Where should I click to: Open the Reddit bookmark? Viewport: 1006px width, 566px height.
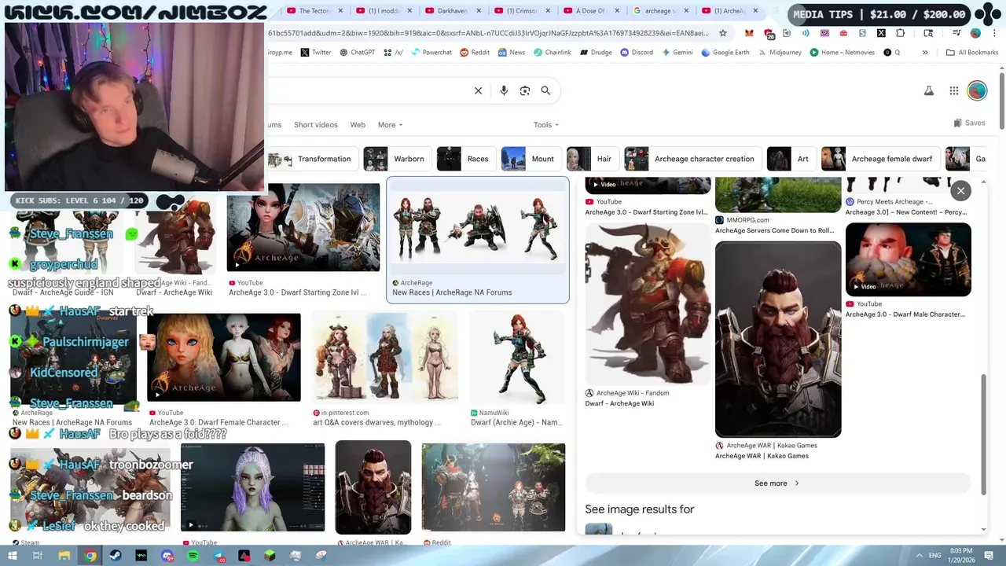pos(475,53)
